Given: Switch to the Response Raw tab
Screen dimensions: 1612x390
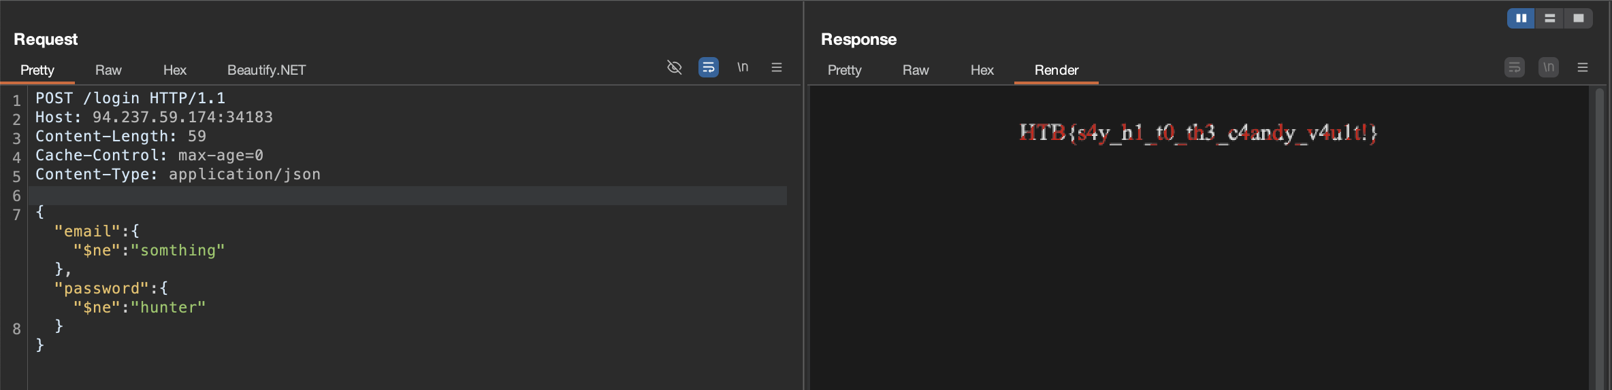Looking at the screenshot, I should click(916, 70).
